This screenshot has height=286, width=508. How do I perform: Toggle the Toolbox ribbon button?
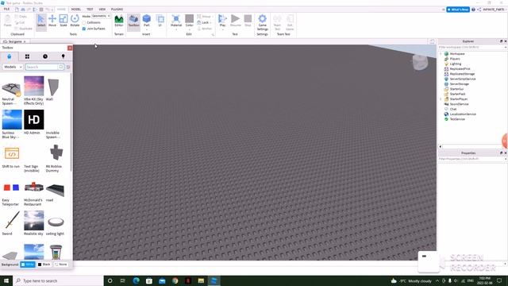click(x=133, y=21)
